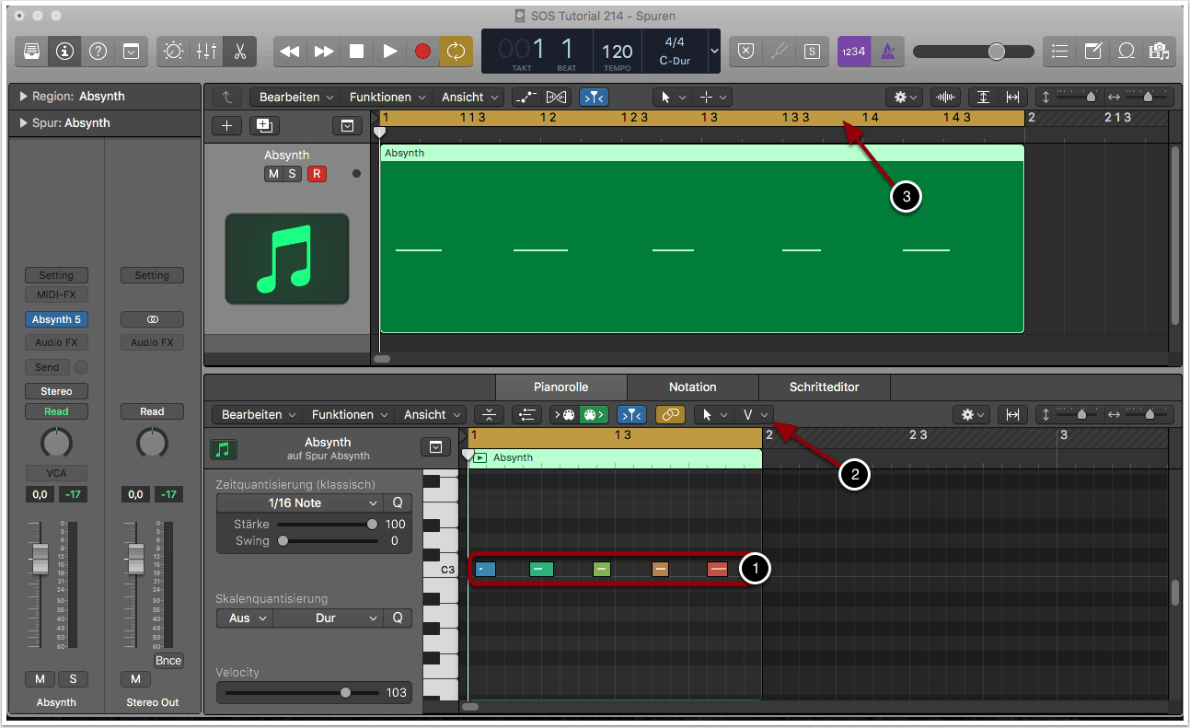The width and height of the screenshot is (1190, 728).
Task: Toggle the yellow Cycle mode button
Action: coord(456,52)
